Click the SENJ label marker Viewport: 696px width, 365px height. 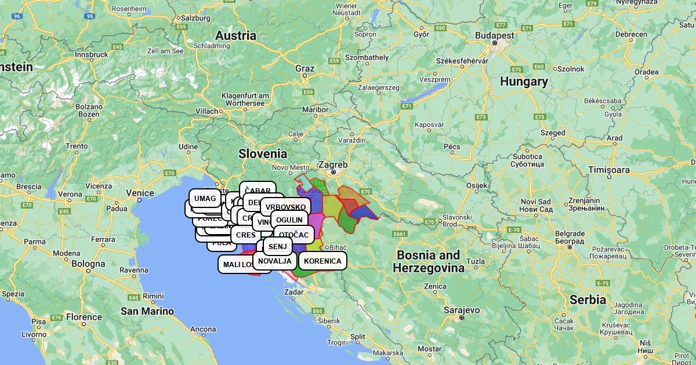tap(278, 246)
